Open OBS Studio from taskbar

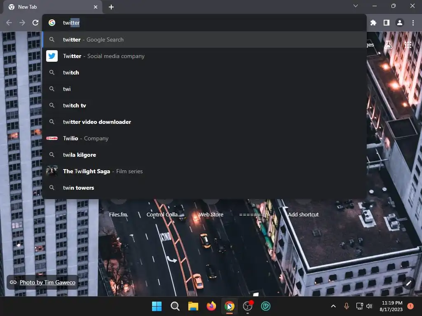pos(248,306)
